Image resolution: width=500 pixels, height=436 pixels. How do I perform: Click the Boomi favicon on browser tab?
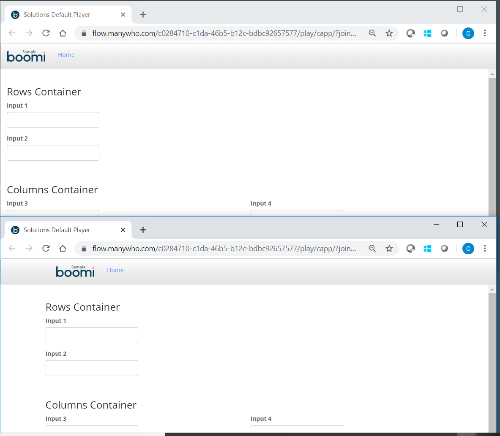15,230
